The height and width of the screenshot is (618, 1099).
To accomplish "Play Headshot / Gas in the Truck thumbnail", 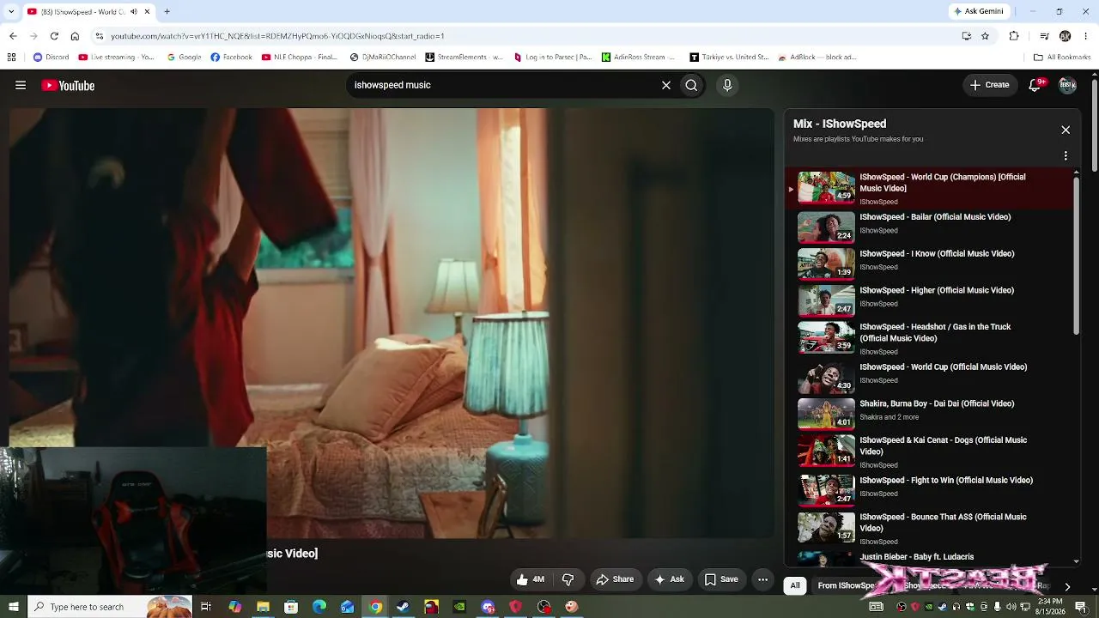I will [826, 337].
